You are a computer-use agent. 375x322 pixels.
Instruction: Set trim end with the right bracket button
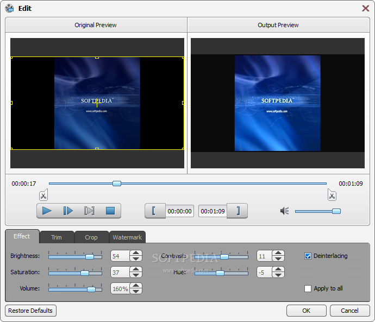point(237,211)
